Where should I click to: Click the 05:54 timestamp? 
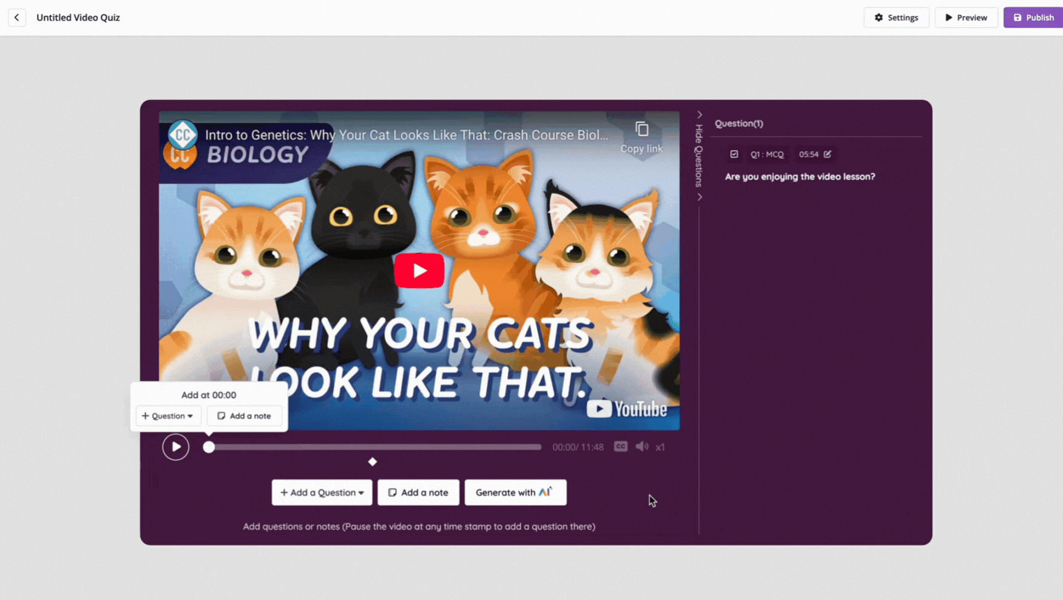(x=808, y=154)
